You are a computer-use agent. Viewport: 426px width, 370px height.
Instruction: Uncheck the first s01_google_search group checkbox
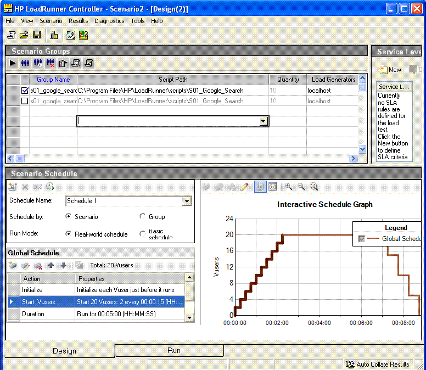(25, 91)
